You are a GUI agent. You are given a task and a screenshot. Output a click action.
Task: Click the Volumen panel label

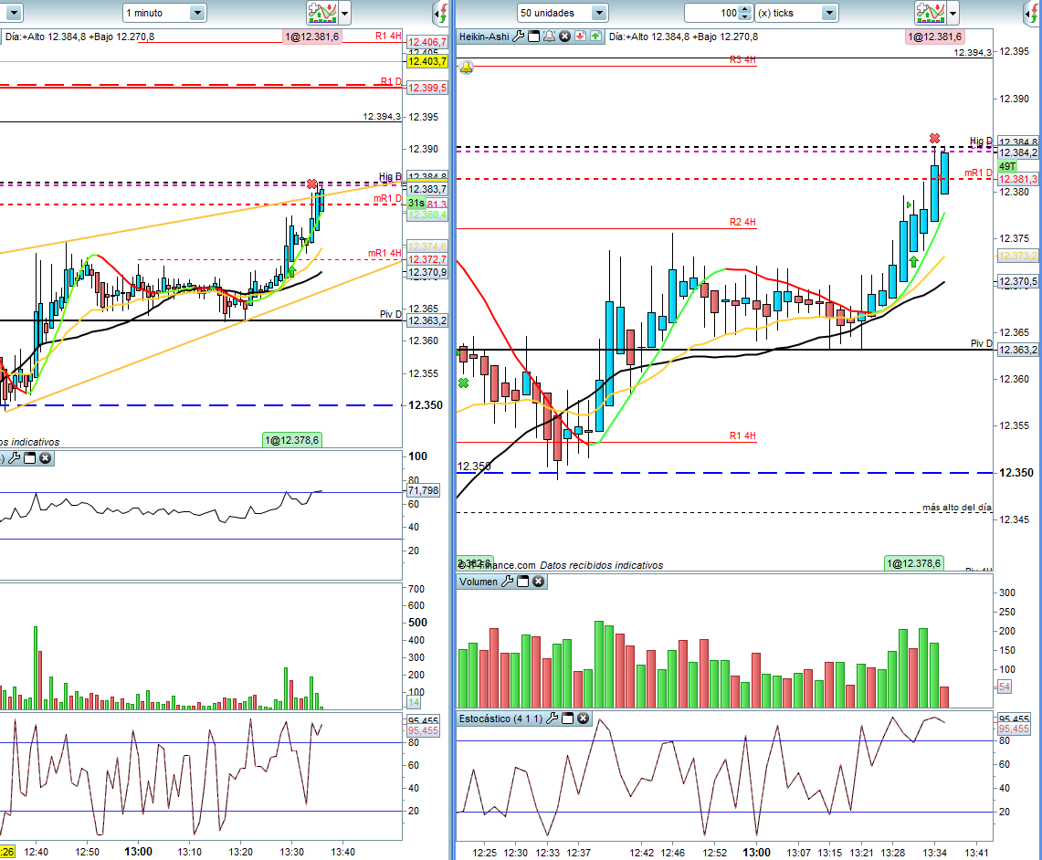pyautogui.click(x=479, y=582)
